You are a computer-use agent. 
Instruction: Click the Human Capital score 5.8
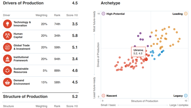pyautogui.click(x=75, y=36)
